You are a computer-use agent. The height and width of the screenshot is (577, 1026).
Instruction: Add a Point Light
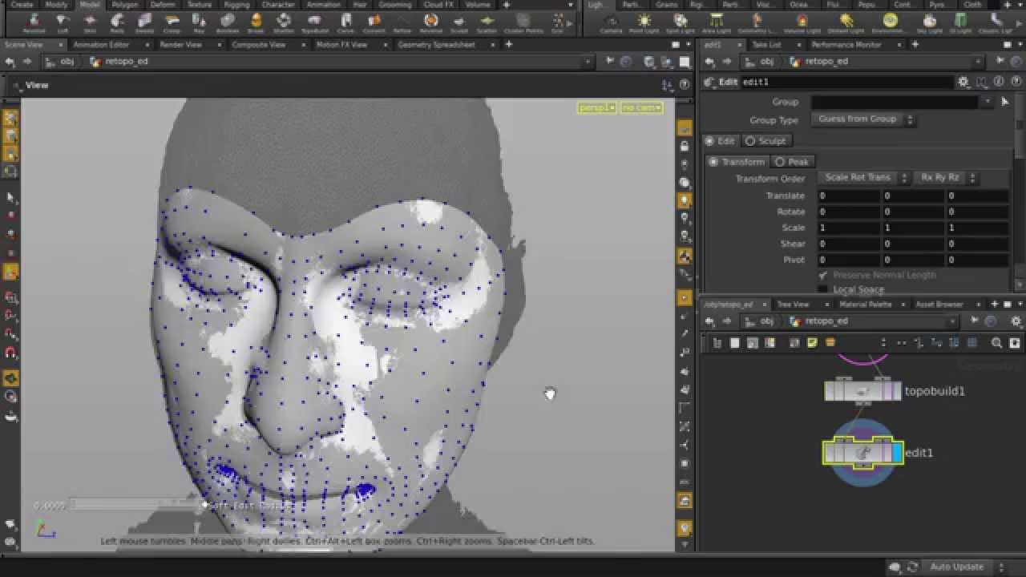pyautogui.click(x=644, y=22)
